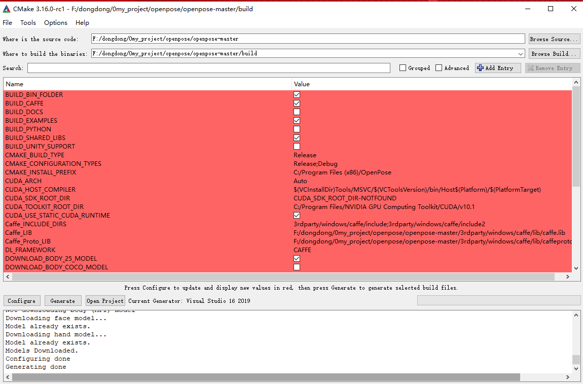Select the CUDA_TOOLKIT_ROOT_DIR entry name
The width and height of the screenshot is (583, 384).
44,207
